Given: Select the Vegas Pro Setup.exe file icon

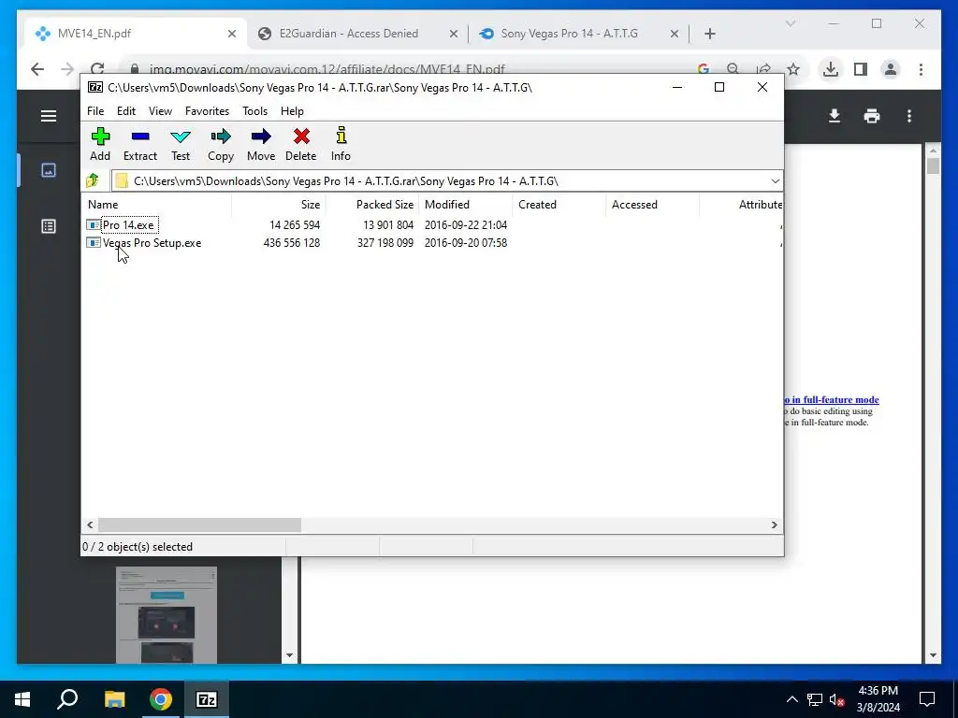Looking at the screenshot, I should pos(94,243).
